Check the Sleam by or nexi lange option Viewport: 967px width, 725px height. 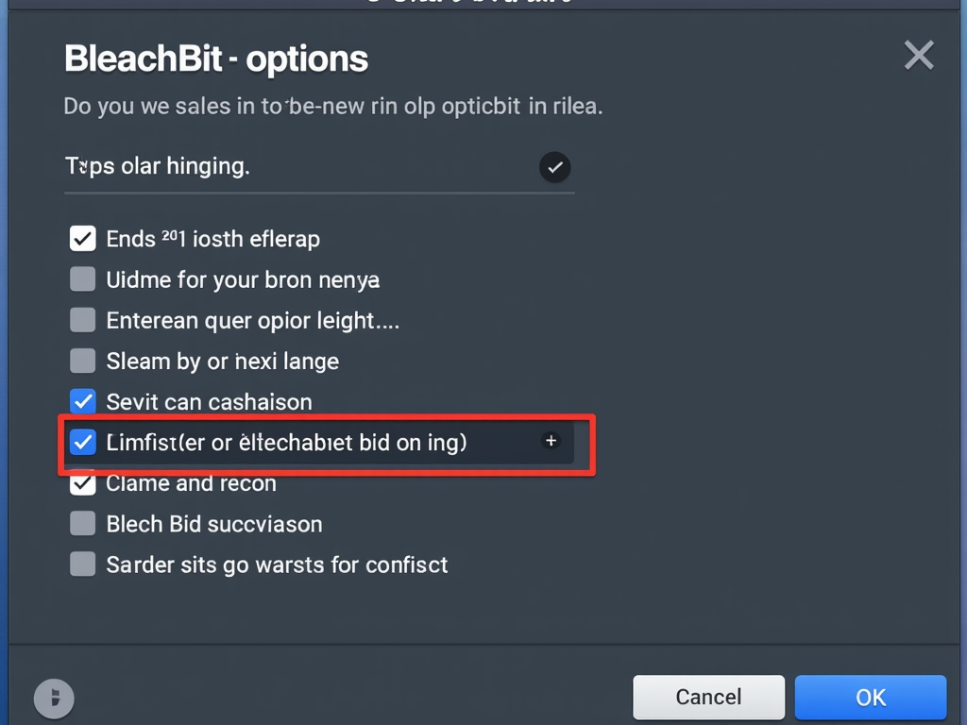click(x=83, y=361)
